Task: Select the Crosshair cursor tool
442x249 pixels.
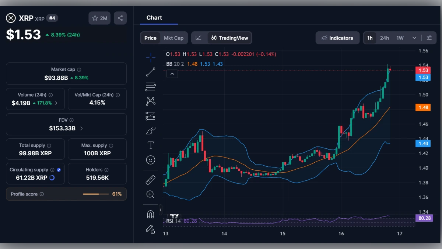Action: point(150,58)
